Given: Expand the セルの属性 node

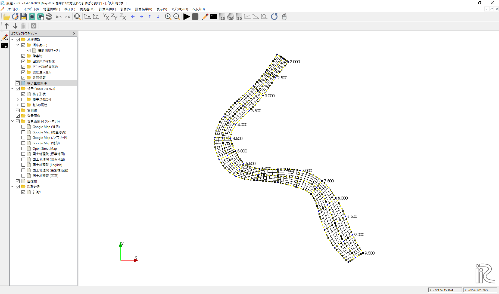Looking at the screenshot, I should tap(18, 105).
